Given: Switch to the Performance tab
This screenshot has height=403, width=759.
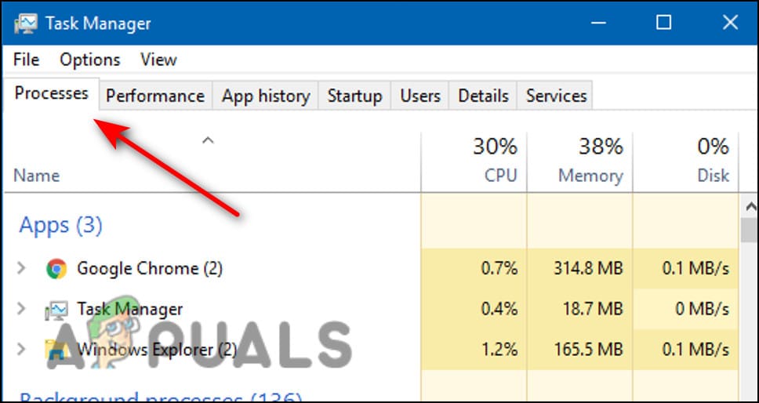Looking at the screenshot, I should [155, 96].
